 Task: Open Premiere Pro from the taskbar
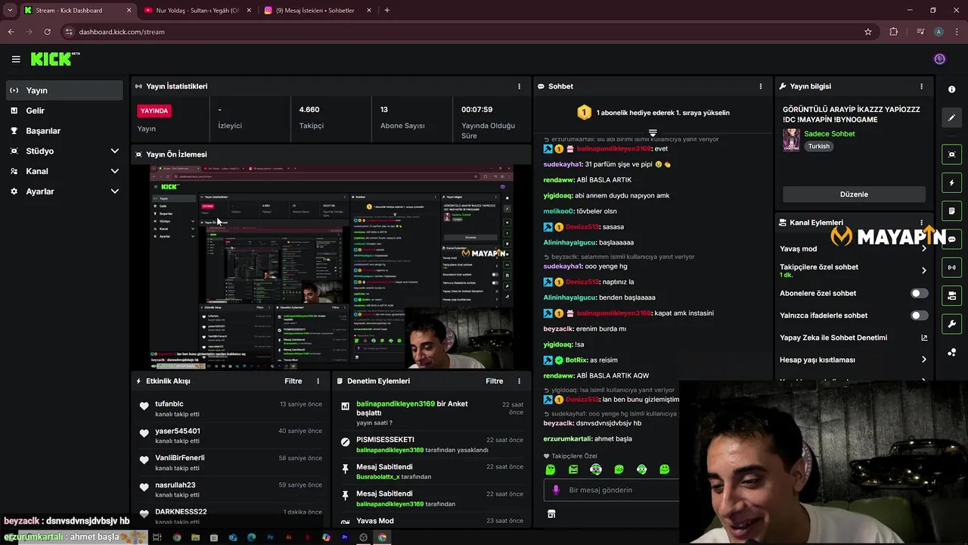pos(345,537)
